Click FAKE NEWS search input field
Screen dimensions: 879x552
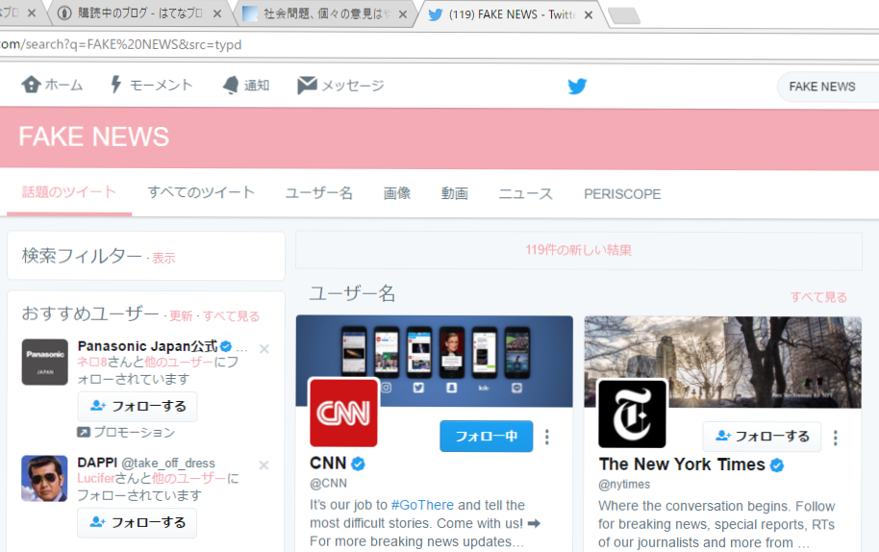pyautogui.click(x=828, y=87)
